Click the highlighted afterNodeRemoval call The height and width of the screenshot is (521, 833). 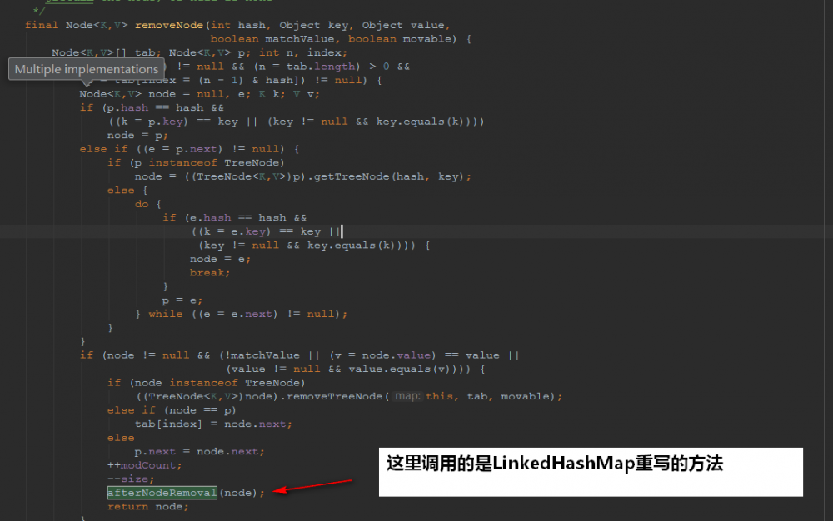point(162,493)
